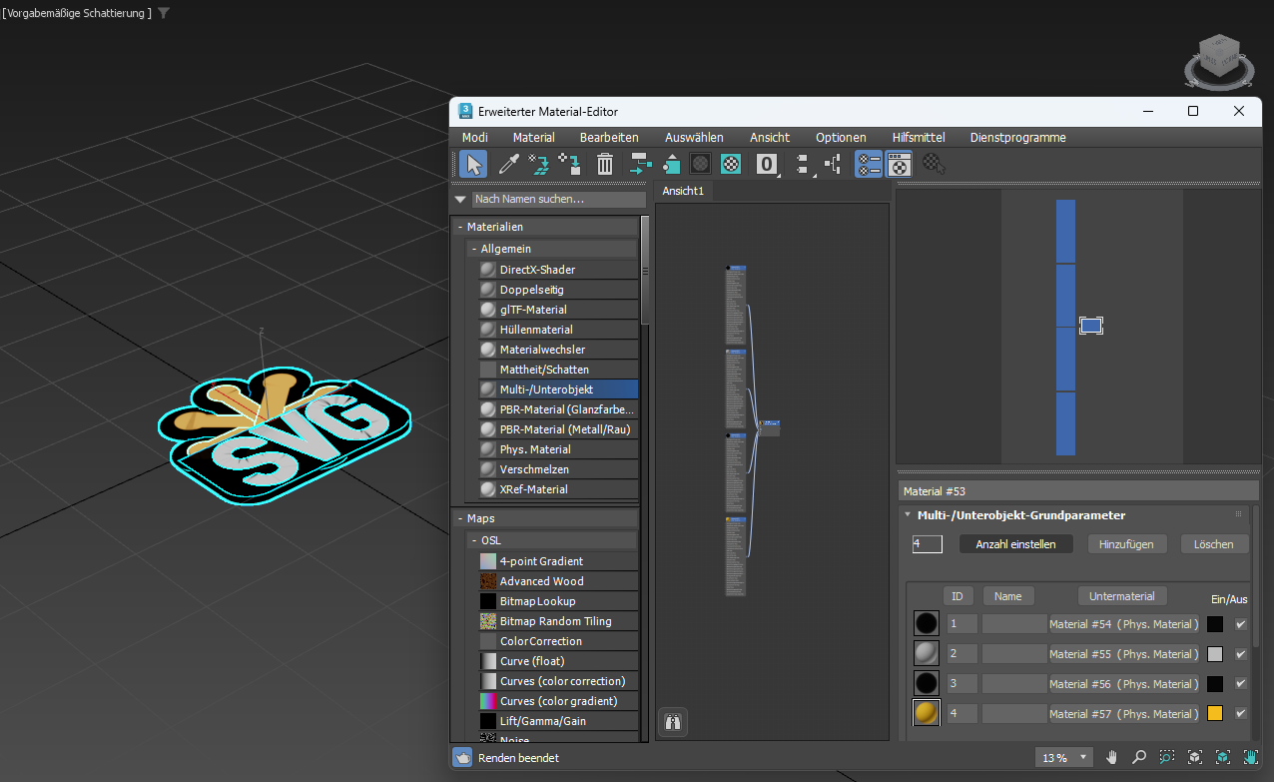Click the sample sphere of submaterial 1

click(x=927, y=623)
